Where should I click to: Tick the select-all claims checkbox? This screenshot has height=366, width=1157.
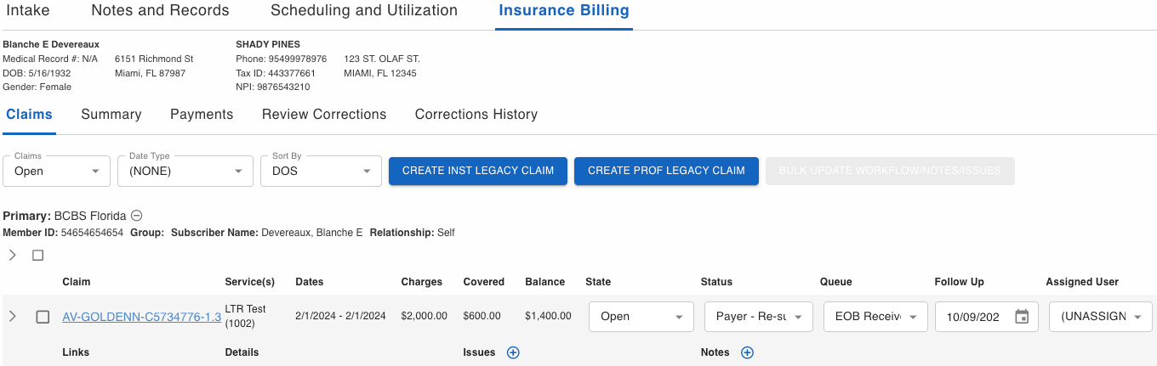coord(37,255)
